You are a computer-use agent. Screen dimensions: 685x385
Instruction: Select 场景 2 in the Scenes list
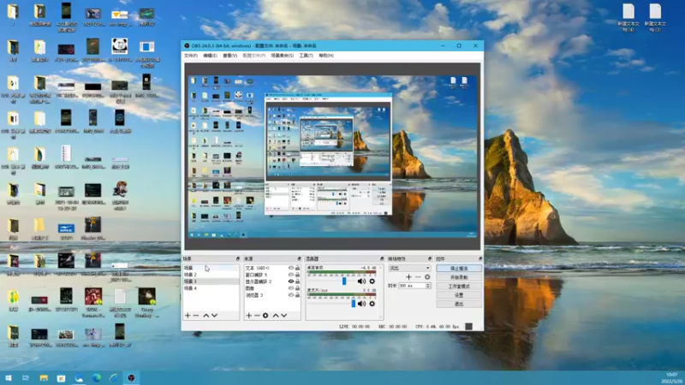pos(211,275)
